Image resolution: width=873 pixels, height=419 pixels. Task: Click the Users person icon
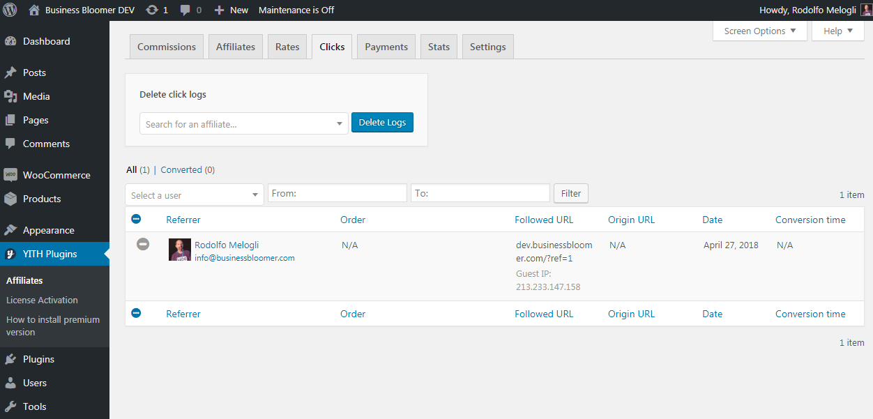click(10, 383)
